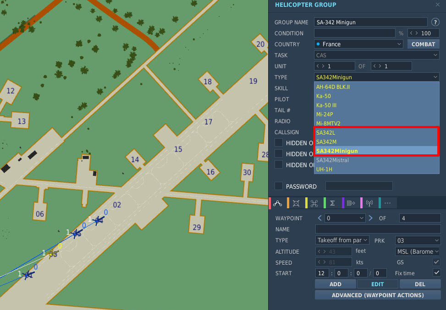Open the COUNTRY dropdown showing France
Screen dimensions: 446x310
[358, 44]
